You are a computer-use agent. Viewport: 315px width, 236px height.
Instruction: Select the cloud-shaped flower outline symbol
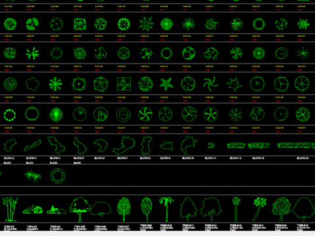[32, 84]
